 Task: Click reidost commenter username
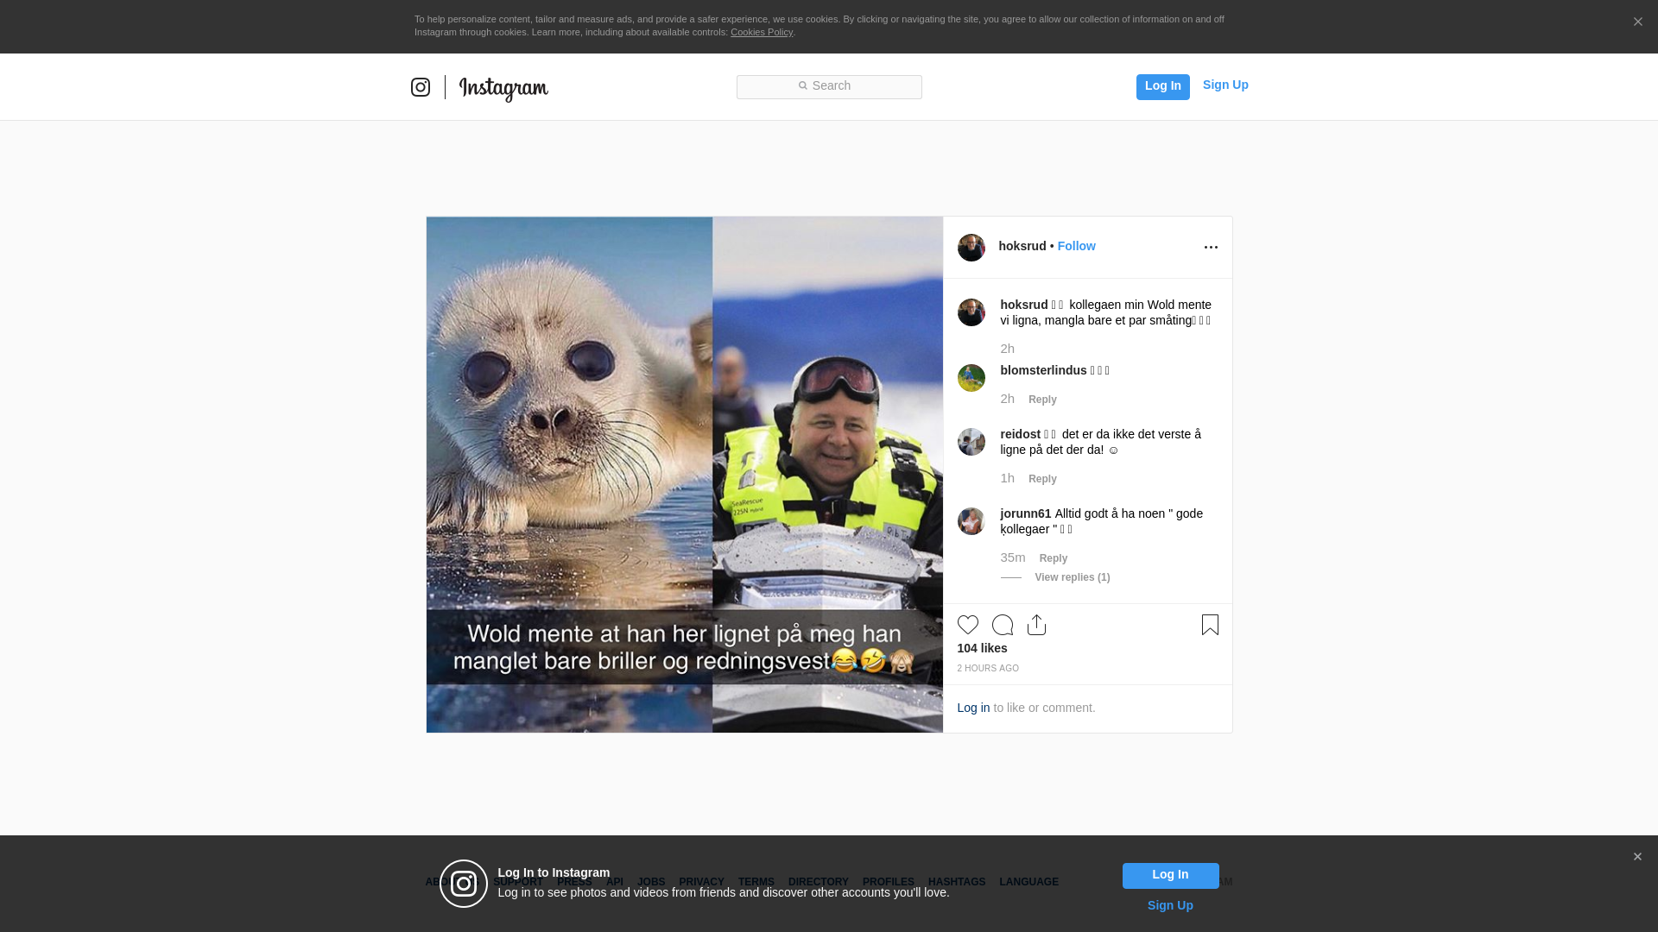coord(1021,434)
